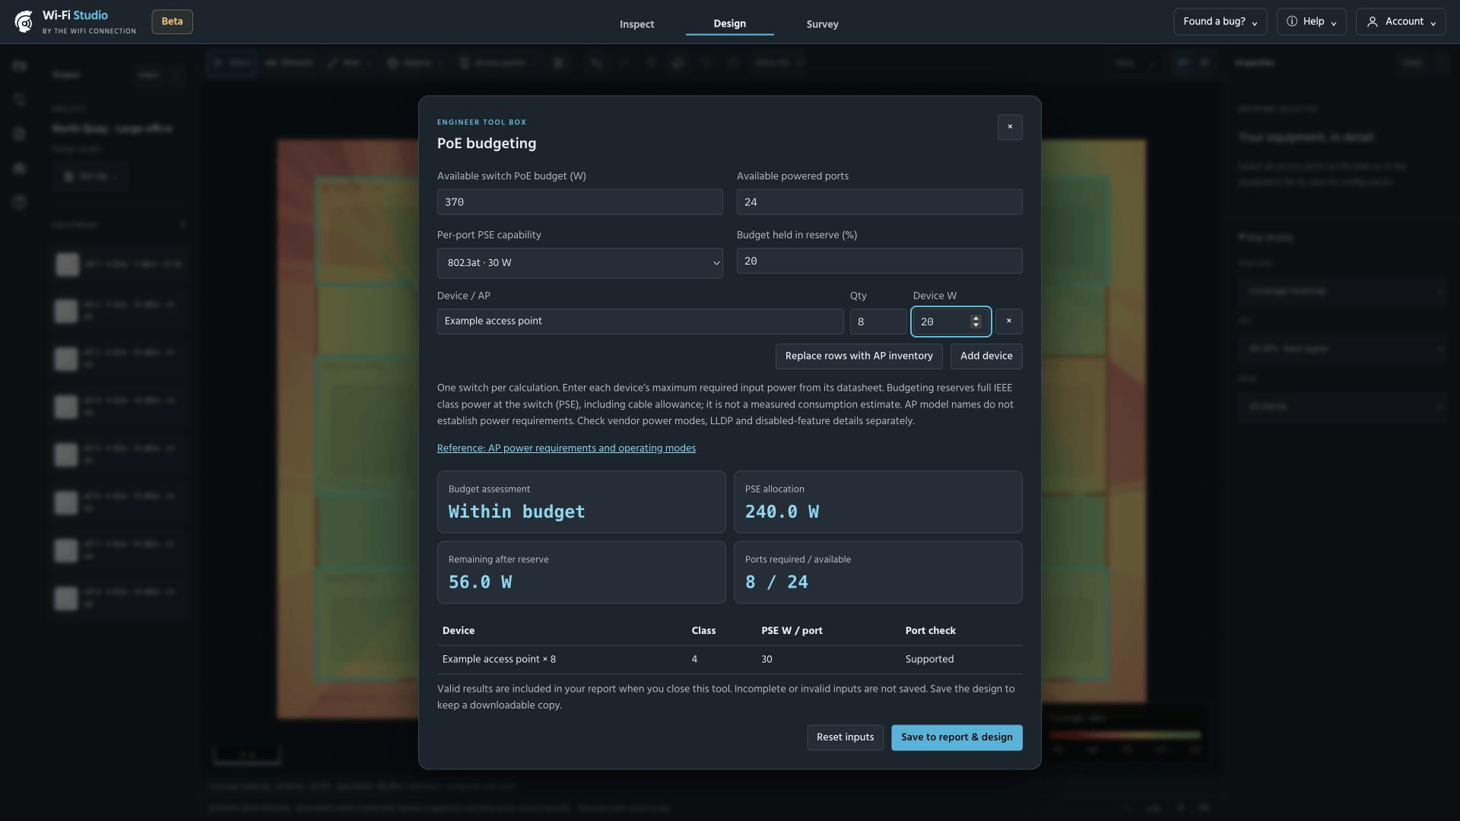Open the Account menu
This screenshot has height=821, width=1460.
(x=1401, y=22)
